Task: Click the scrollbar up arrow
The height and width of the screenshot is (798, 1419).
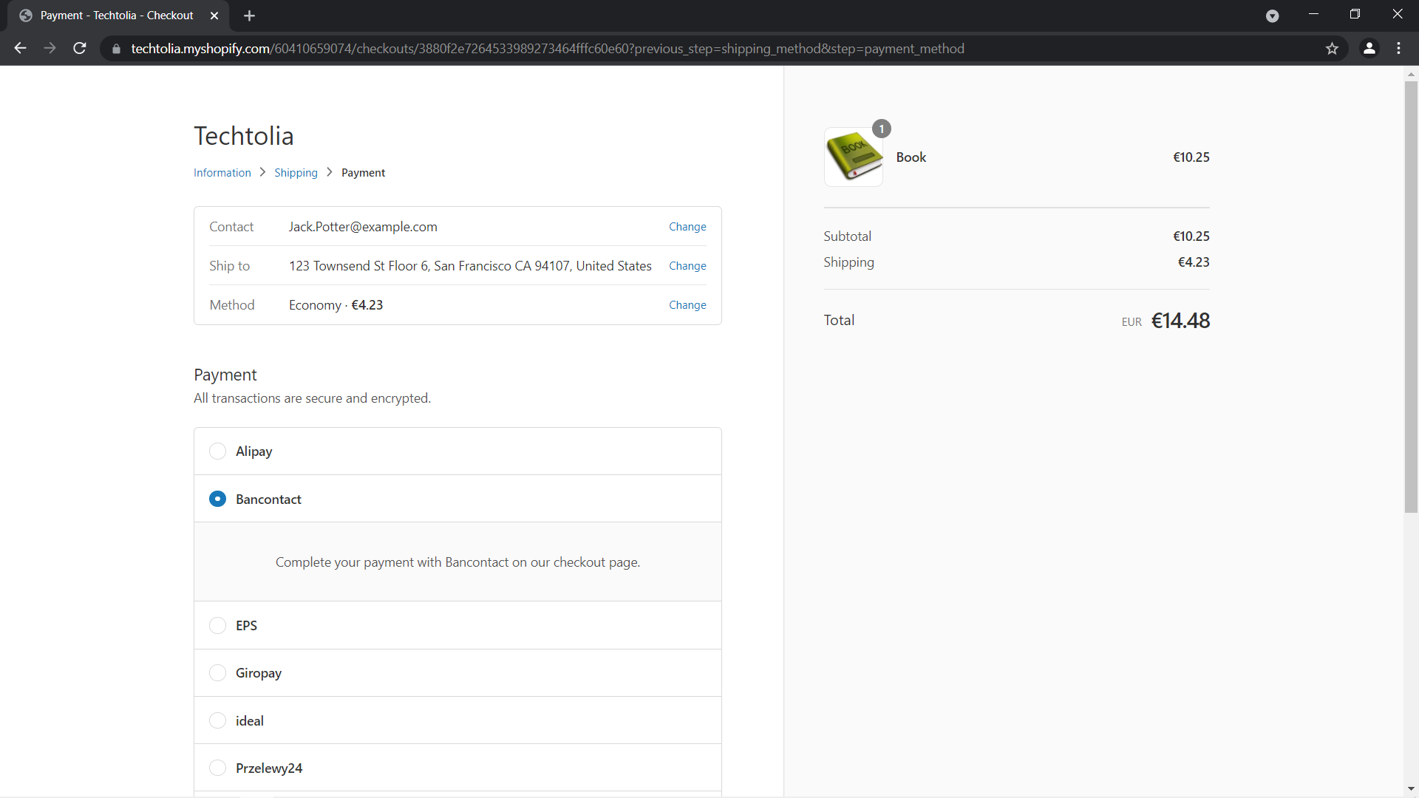Action: (x=1411, y=74)
